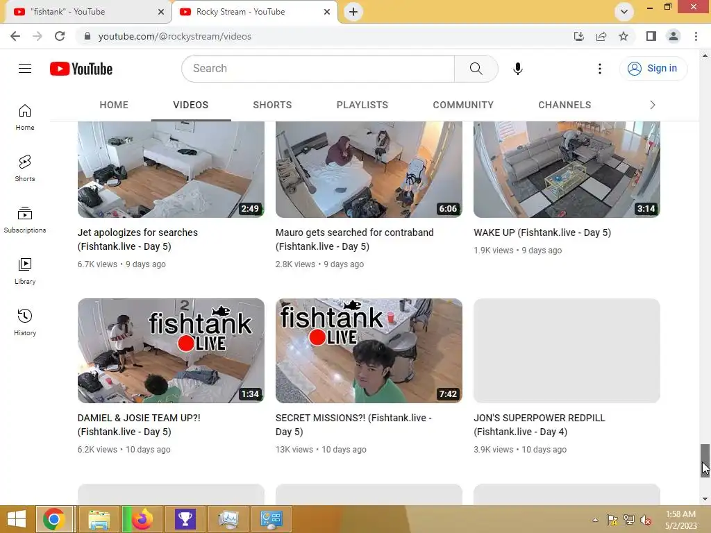This screenshot has height=533, width=711.
Task: Go to Home in sidebar
Action: [x=25, y=117]
